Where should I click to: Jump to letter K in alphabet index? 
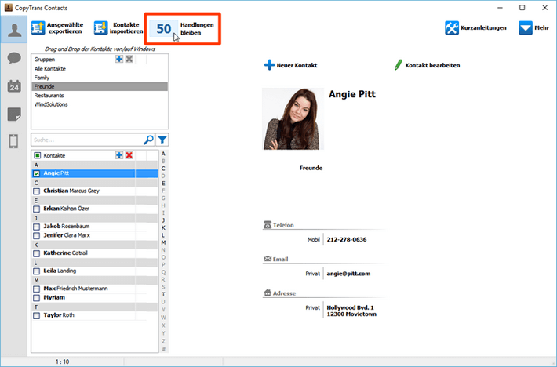click(163, 228)
